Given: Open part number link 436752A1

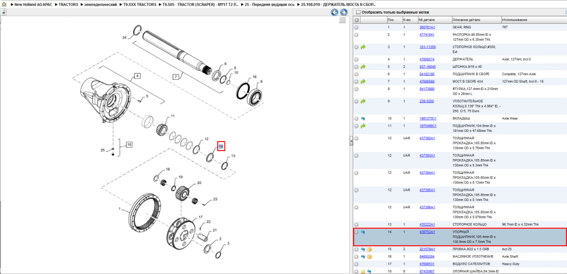Looking at the screenshot, I should [x=427, y=232].
